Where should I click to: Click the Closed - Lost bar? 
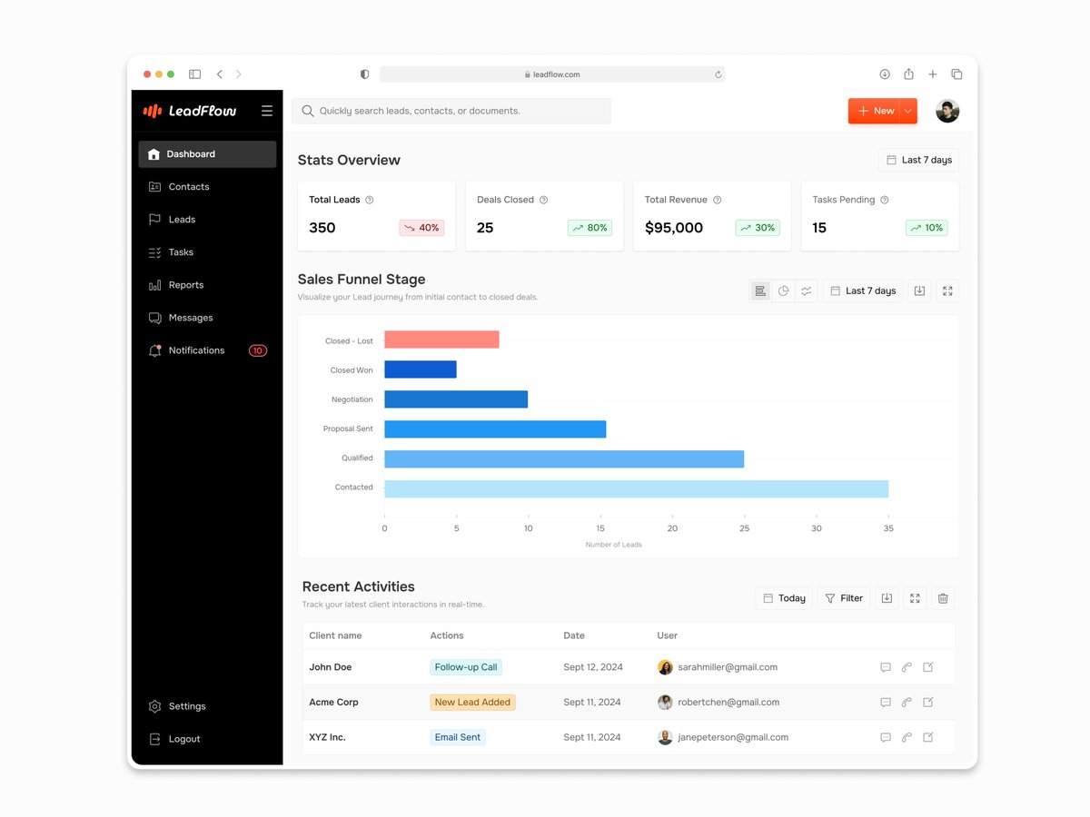(441, 340)
